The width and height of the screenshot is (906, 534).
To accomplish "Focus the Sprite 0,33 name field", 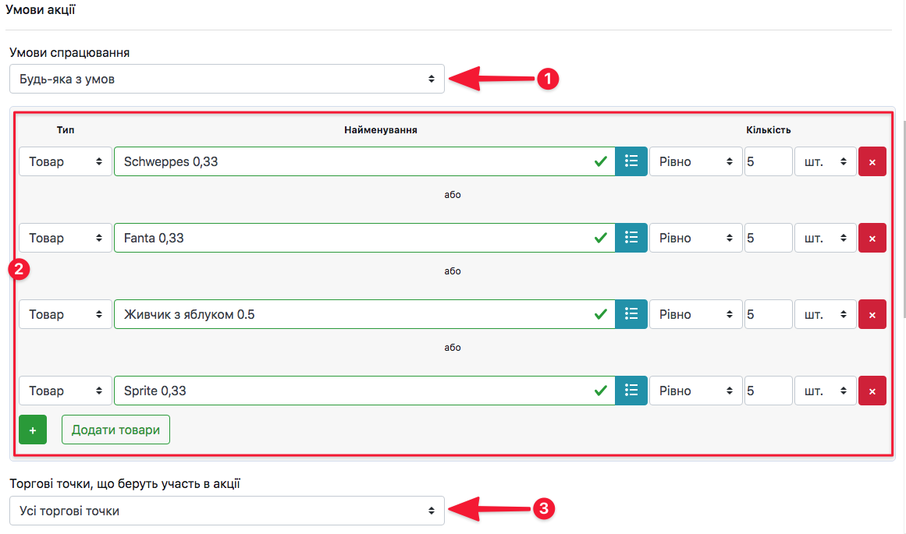I will coord(351,391).
